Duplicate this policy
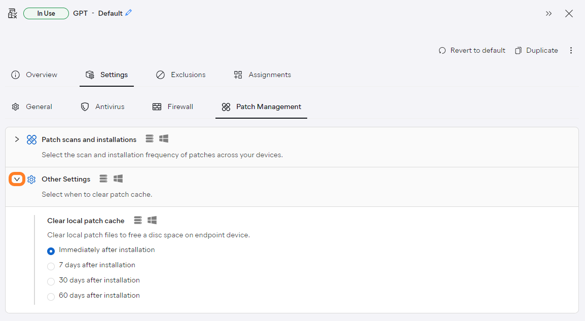The height and width of the screenshot is (321, 585). click(536, 50)
